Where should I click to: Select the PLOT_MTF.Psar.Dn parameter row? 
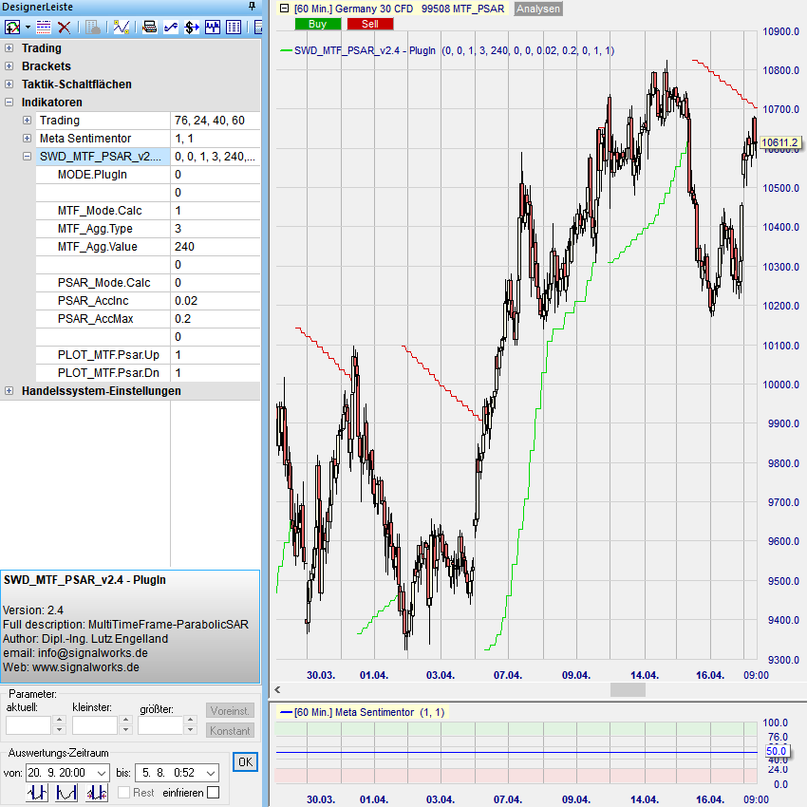tap(148, 372)
